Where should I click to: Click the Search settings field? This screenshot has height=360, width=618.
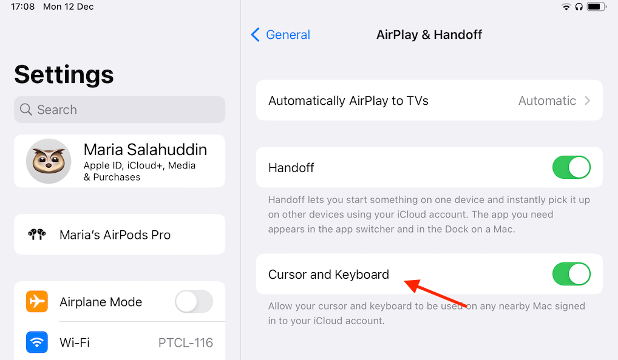(120, 109)
